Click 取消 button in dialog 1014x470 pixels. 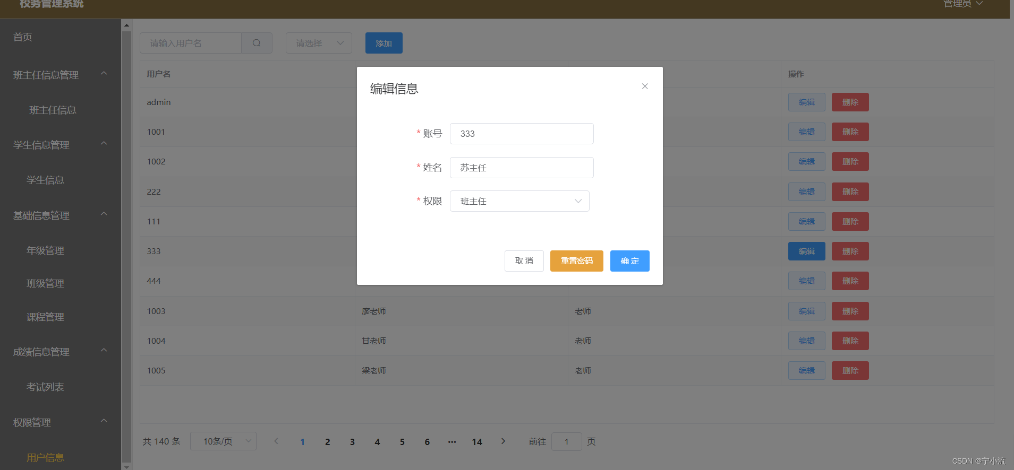524,261
